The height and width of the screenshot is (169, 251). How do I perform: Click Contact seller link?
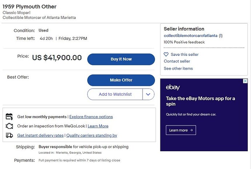[177, 61]
